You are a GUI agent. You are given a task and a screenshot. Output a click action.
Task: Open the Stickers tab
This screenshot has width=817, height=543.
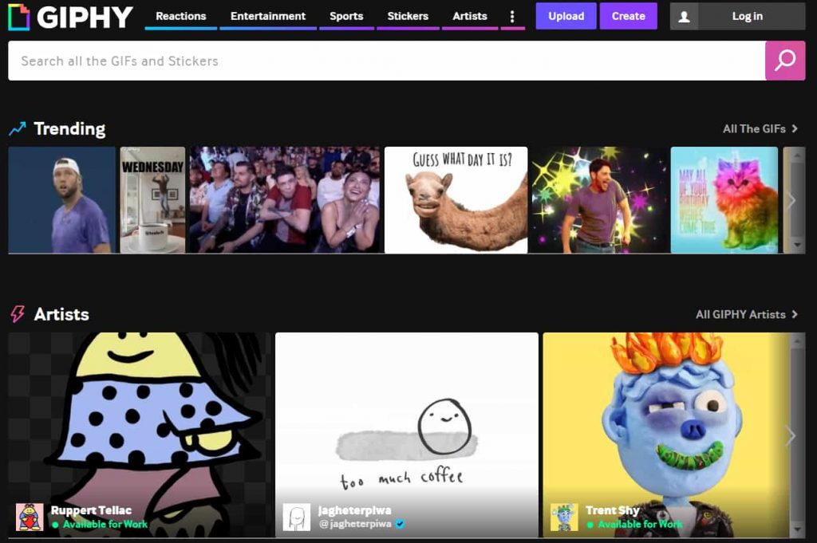pyautogui.click(x=408, y=16)
